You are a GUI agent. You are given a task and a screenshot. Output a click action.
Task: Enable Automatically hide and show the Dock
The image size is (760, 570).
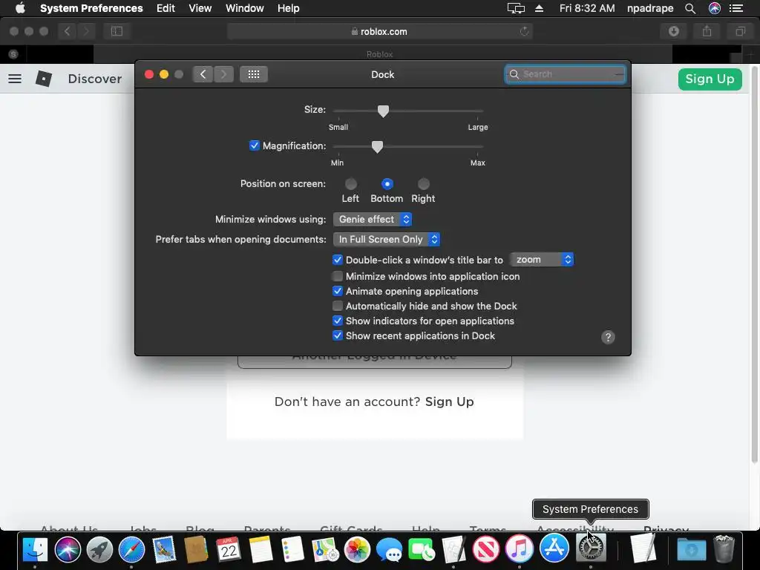[x=338, y=307]
